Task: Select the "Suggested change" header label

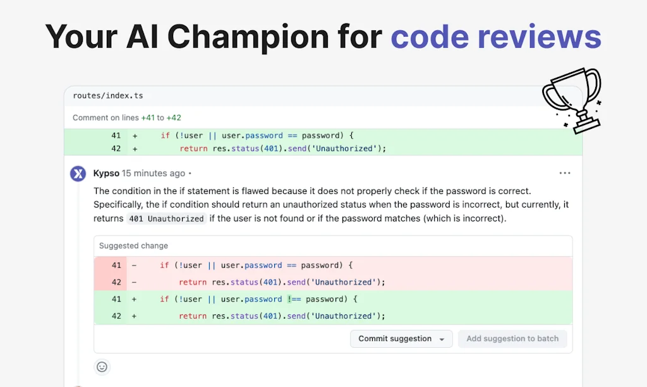Action: (133, 246)
